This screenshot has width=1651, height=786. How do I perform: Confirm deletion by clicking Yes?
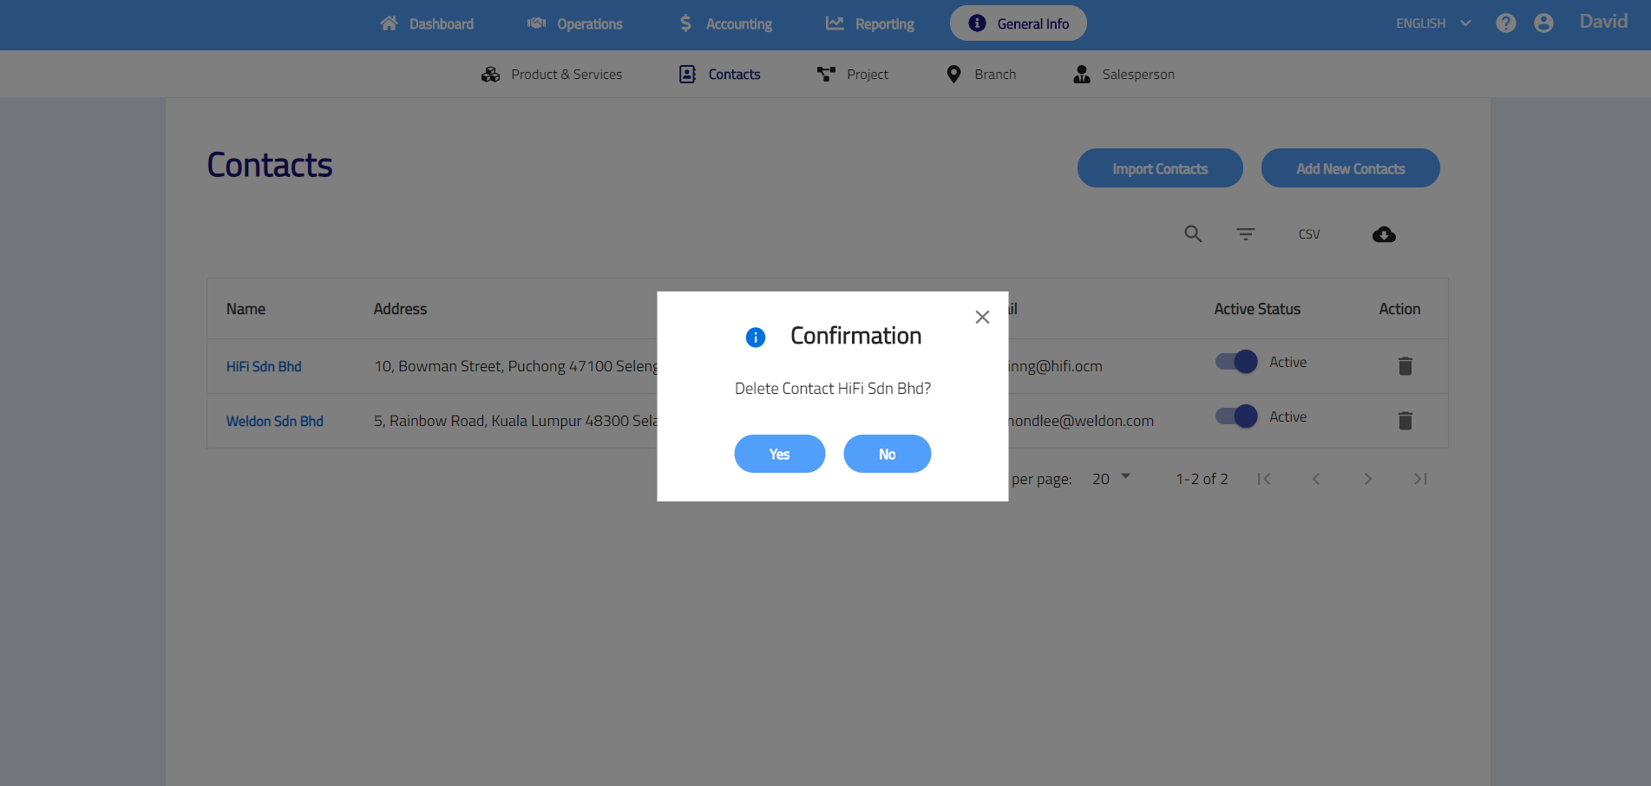[x=779, y=454]
